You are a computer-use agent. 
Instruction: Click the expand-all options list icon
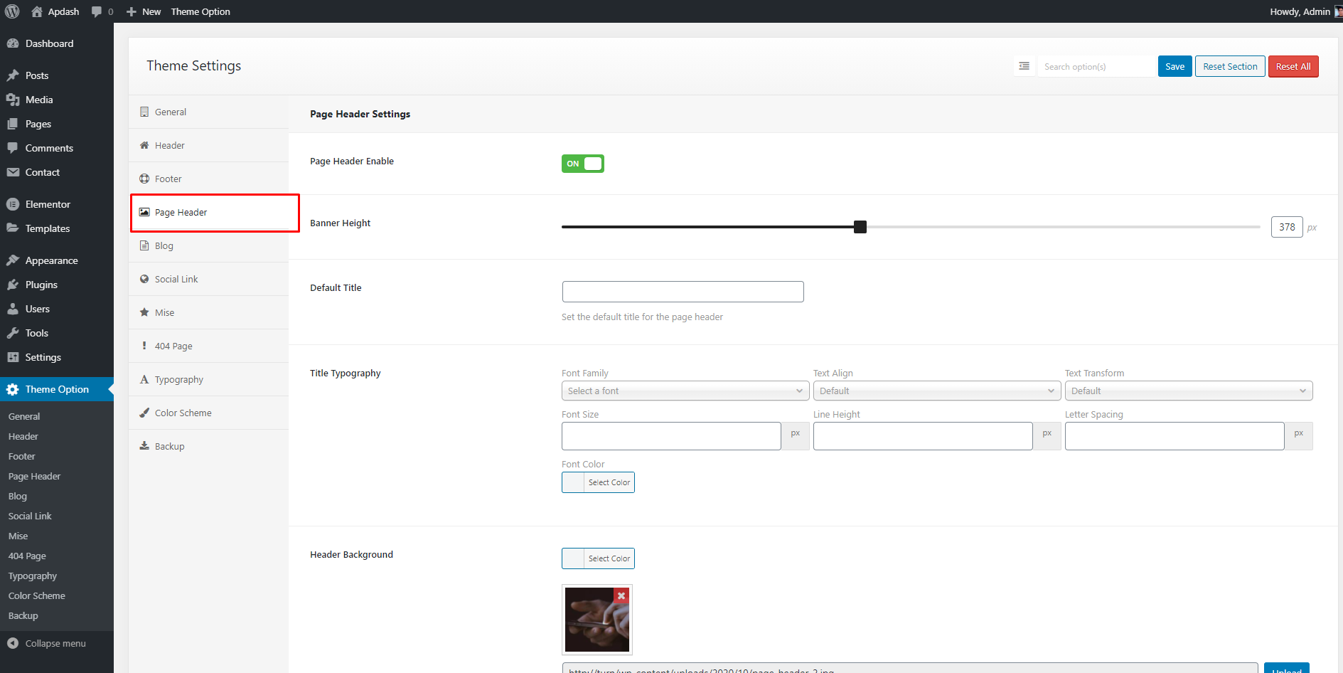tap(1024, 66)
